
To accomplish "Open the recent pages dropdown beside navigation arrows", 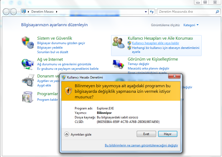I will (x=19, y=12).
